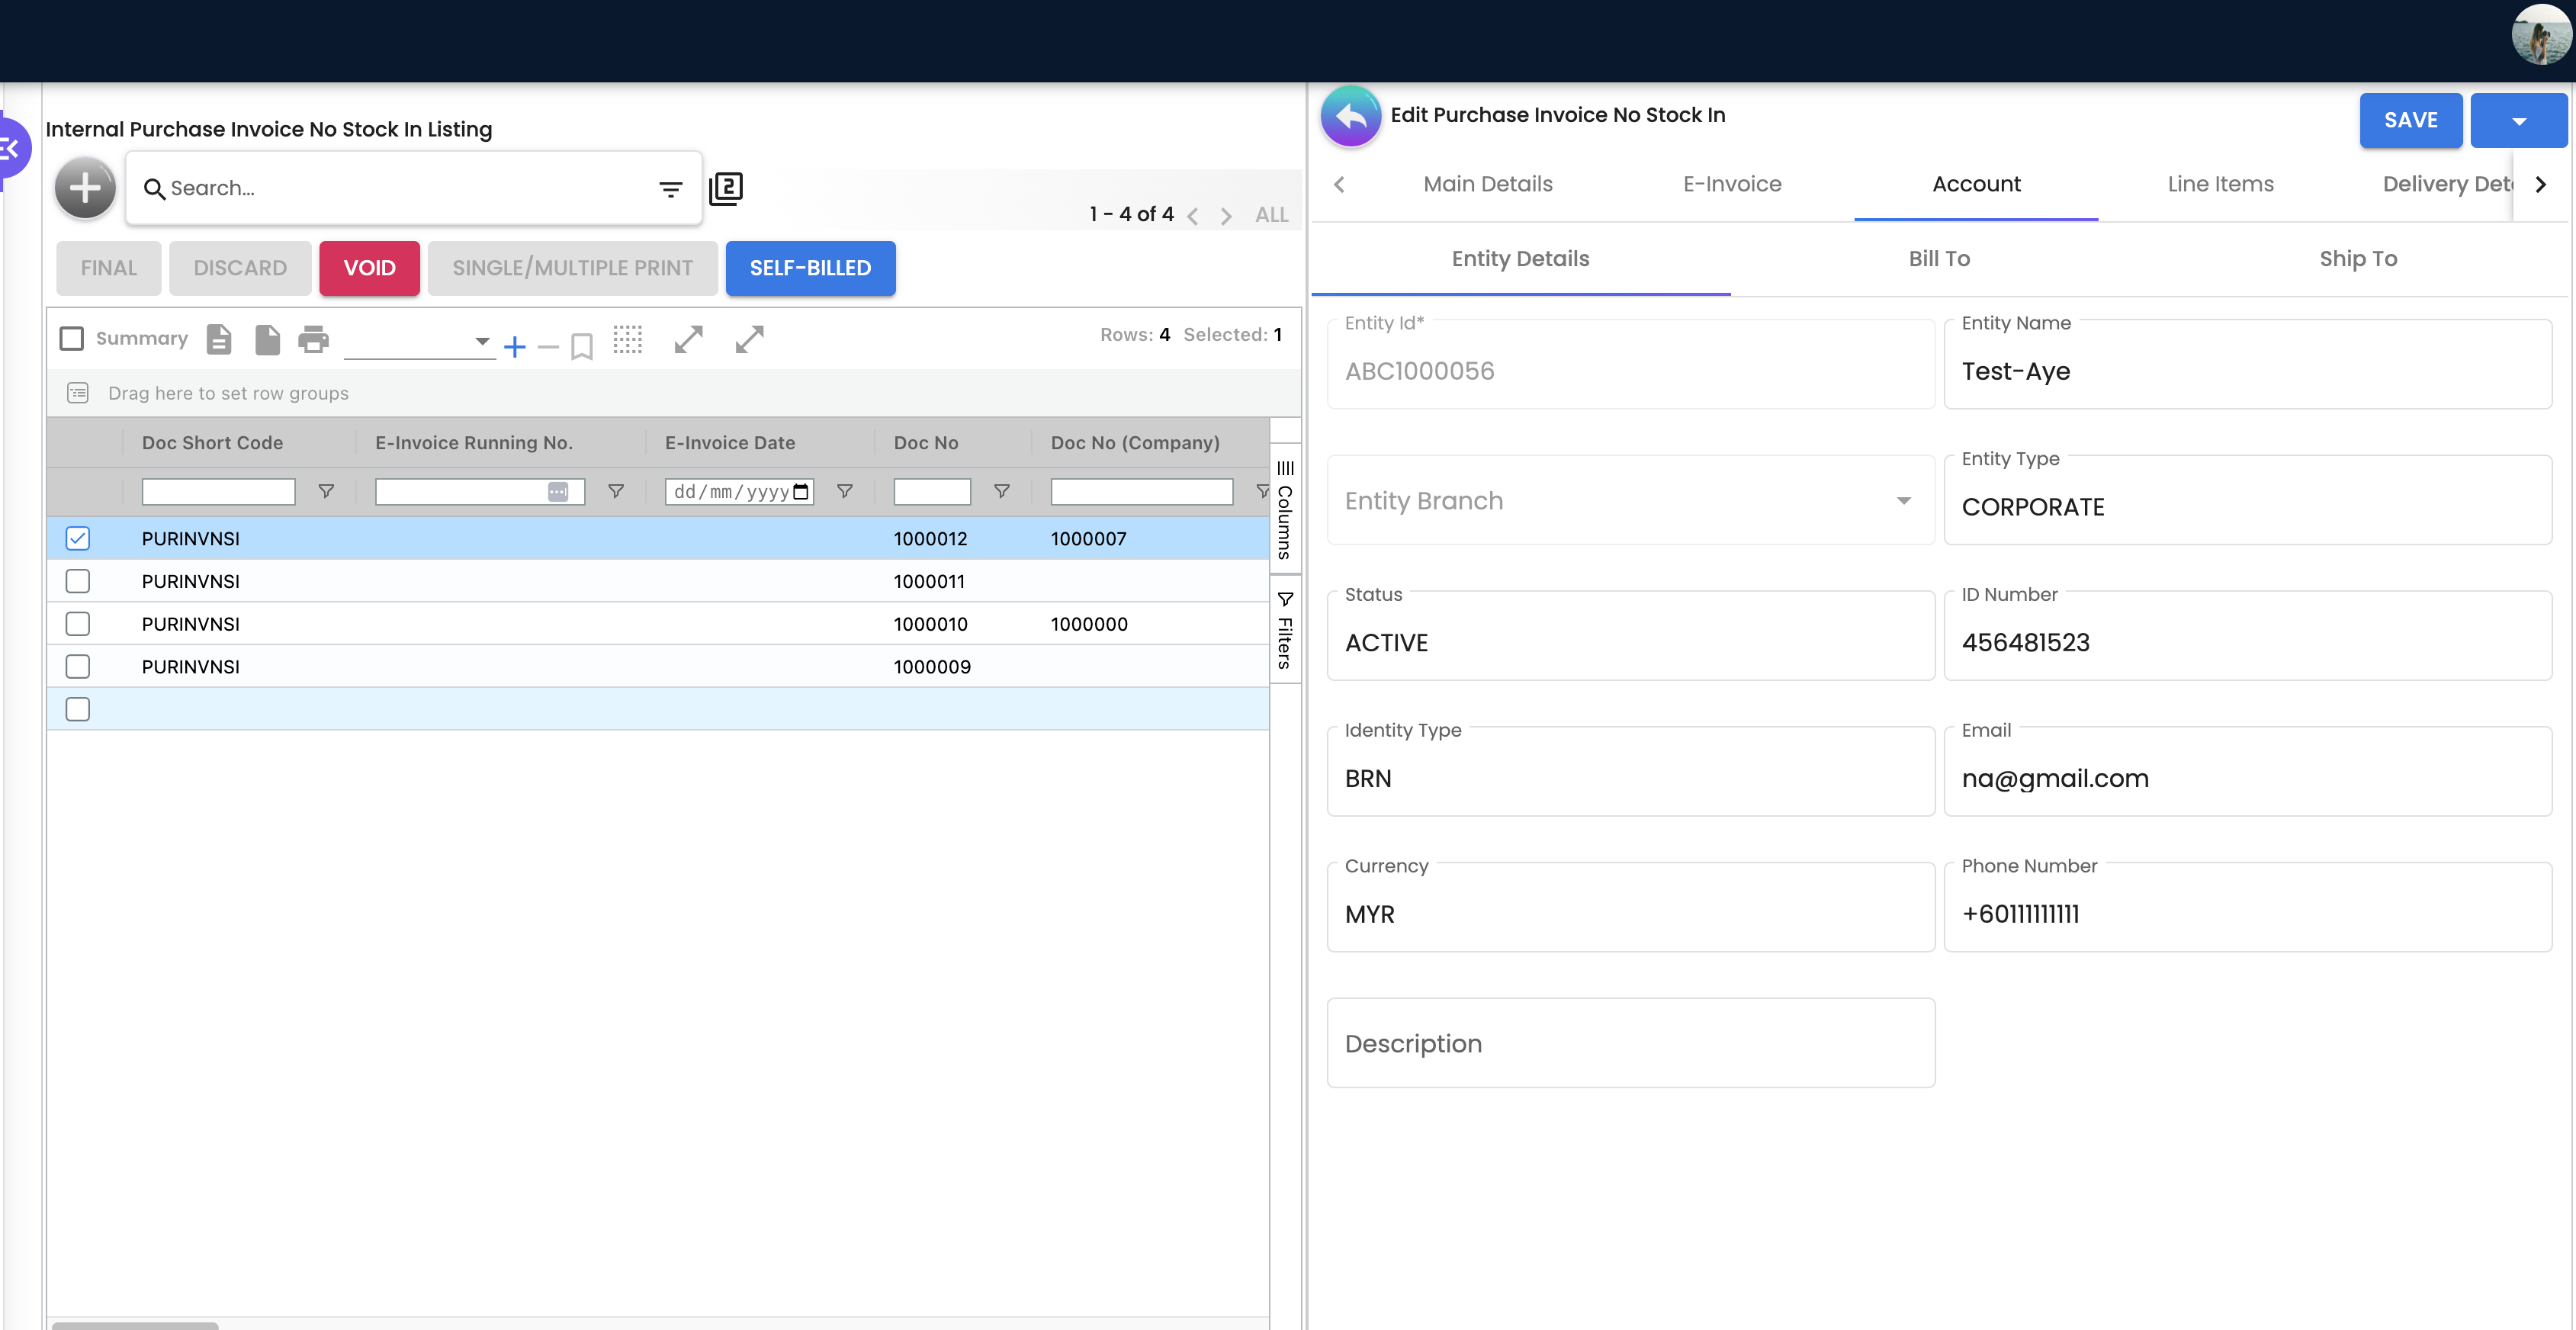
Task: Click the Doc No (Company) filter input
Action: [x=1141, y=491]
